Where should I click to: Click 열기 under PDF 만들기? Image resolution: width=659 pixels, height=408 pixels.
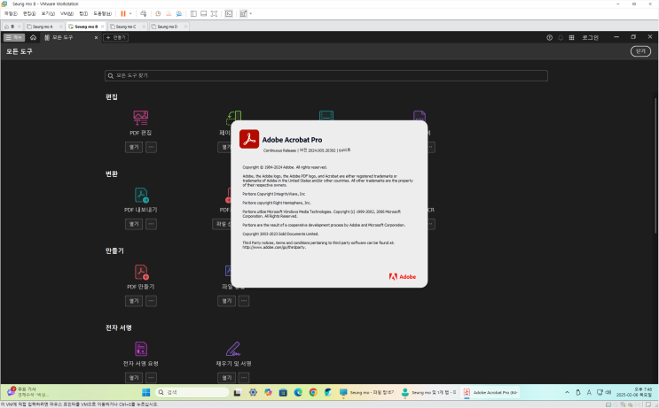point(134,301)
